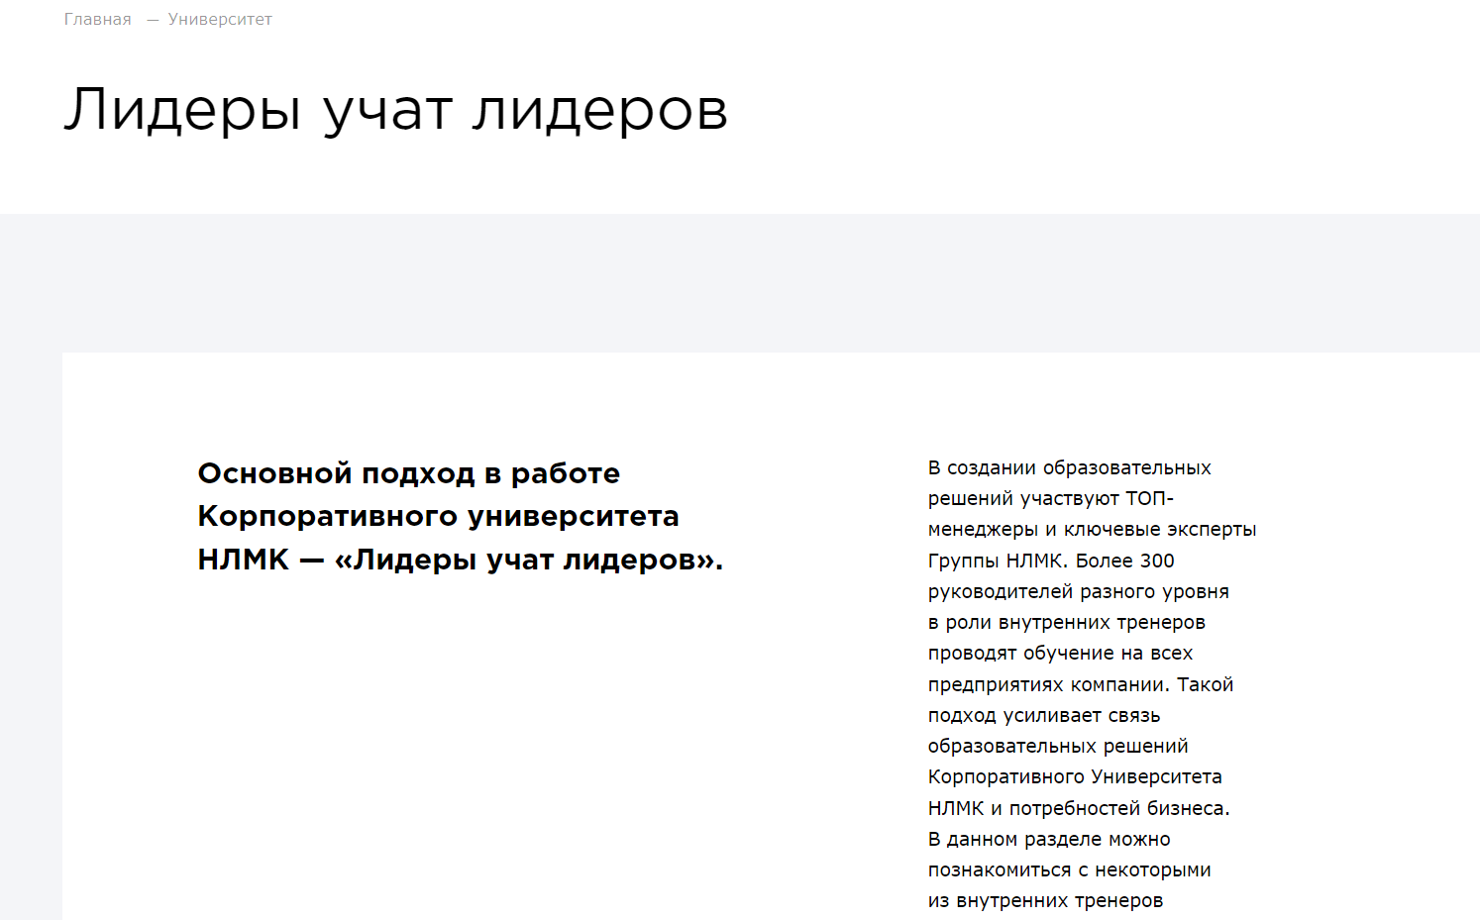Click the line В данном разделе можно
The image size is (1480, 920).
tap(1049, 839)
